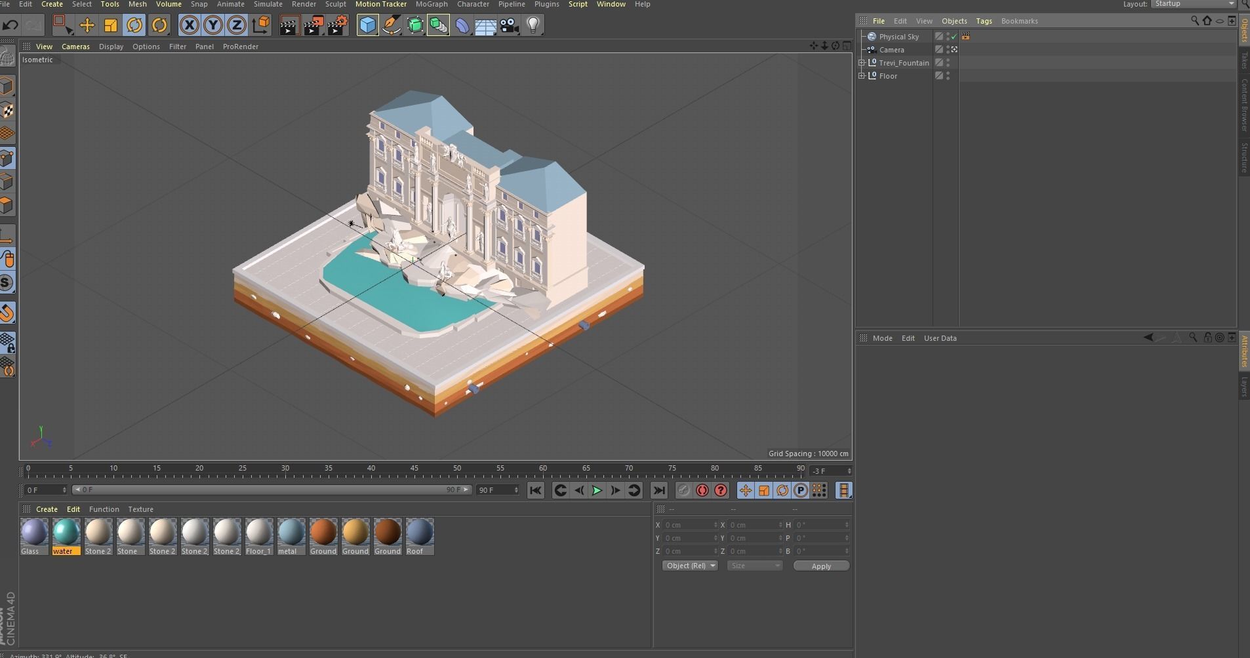The width and height of the screenshot is (1250, 658).
Task: Select the Roof material swatch
Action: (420, 536)
